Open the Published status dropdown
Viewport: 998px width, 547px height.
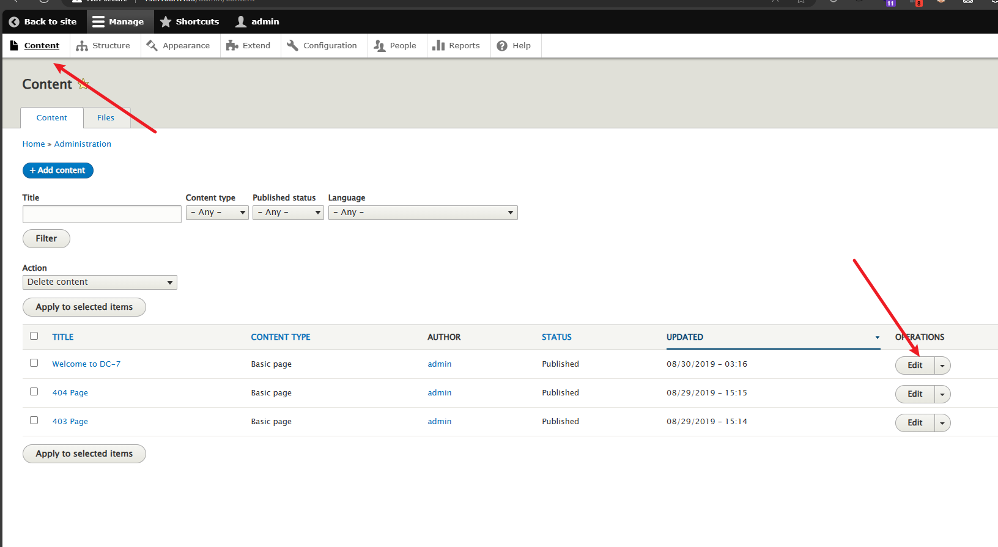coord(288,212)
